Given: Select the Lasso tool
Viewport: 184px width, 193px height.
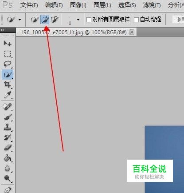Looking at the screenshot, I should click(8, 64).
